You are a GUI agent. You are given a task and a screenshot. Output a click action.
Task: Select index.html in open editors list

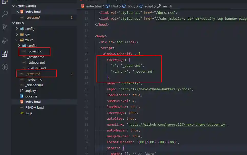pyautogui.click(x=33, y=12)
